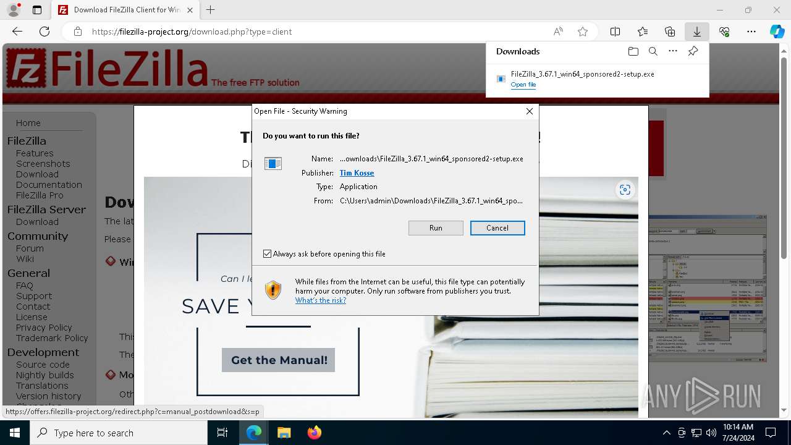Open Wiki link under Community
791x445 pixels.
pyautogui.click(x=25, y=259)
